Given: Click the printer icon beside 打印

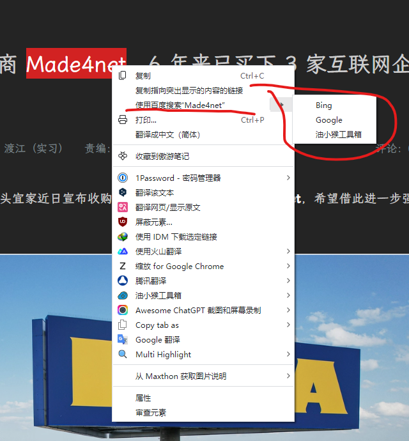Looking at the screenshot, I should pyautogui.click(x=122, y=120).
